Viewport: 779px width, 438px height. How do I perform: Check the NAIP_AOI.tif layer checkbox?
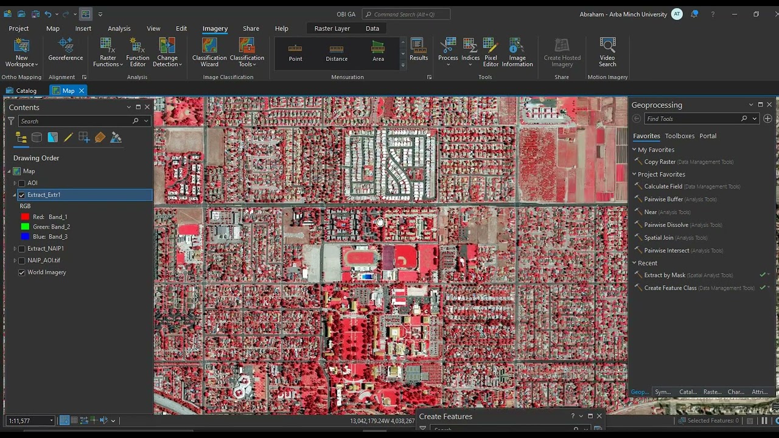pyautogui.click(x=22, y=260)
